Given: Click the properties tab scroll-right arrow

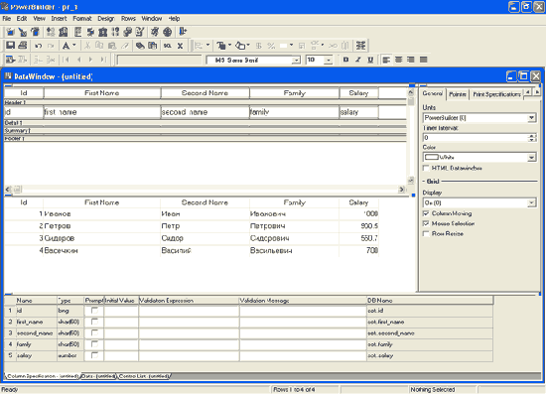Looking at the screenshot, I should coord(537,92).
